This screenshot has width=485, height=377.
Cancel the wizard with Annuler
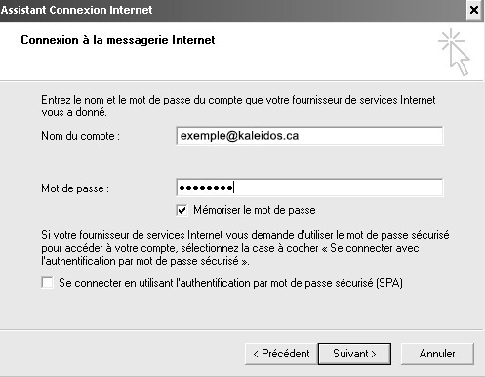click(437, 354)
